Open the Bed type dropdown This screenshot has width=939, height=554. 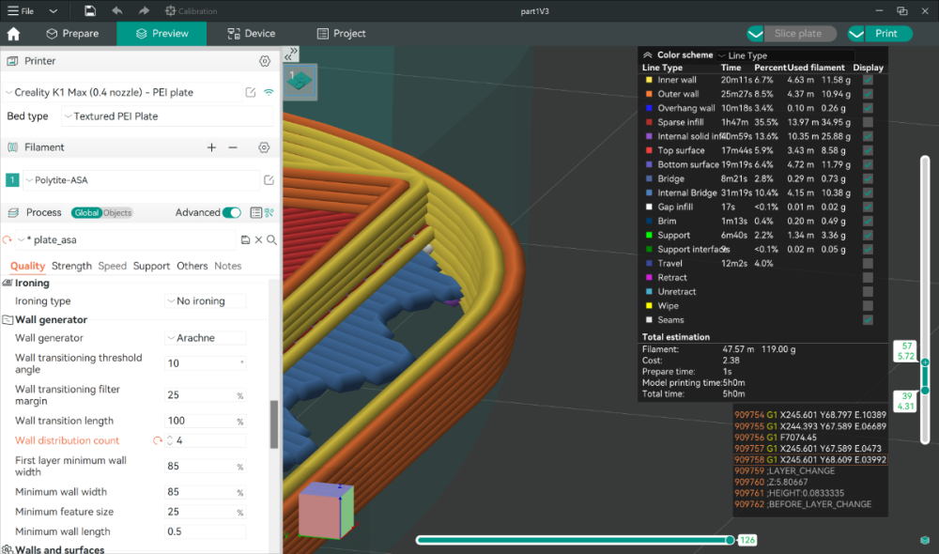[167, 116]
